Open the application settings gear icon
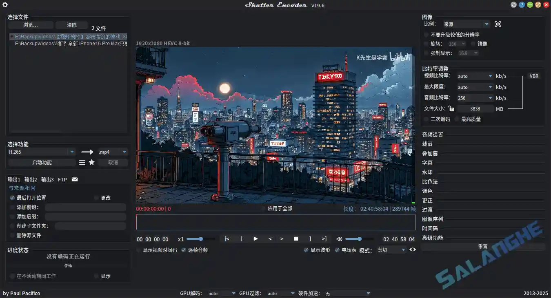This screenshot has width=551, height=298. pos(5,4)
